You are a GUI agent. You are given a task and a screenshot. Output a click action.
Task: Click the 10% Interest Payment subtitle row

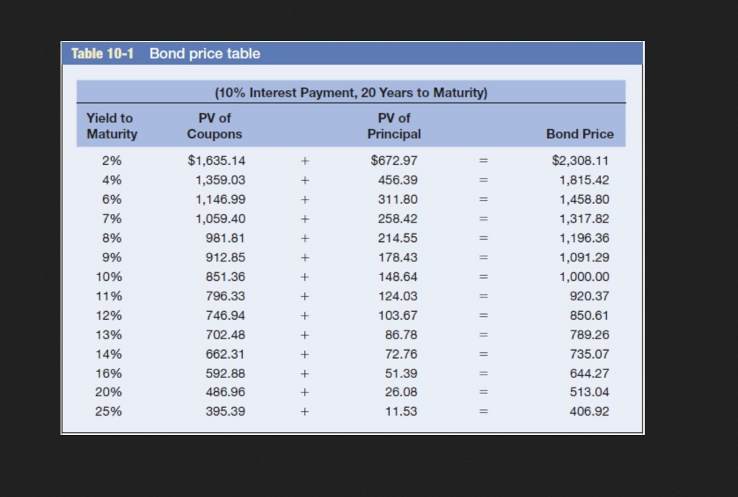(x=351, y=92)
